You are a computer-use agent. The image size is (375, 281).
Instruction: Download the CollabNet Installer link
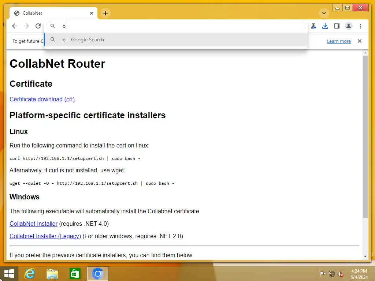[x=33, y=224]
